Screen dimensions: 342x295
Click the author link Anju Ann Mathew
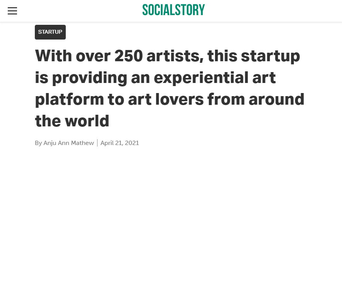(x=68, y=143)
